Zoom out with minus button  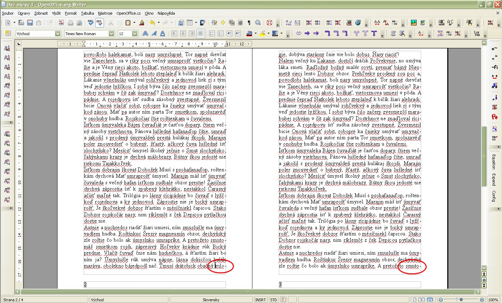441,300
